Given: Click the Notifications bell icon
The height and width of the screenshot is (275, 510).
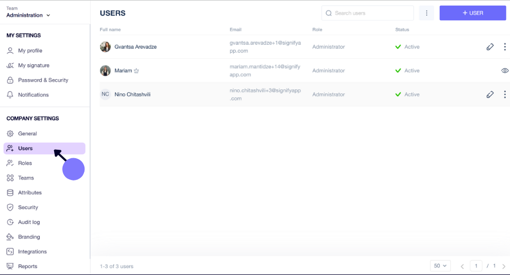Looking at the screenshot, I should click(10, 95).
